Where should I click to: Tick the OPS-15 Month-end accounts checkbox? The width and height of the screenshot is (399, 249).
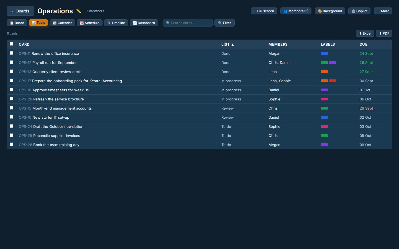pos(11,108)
